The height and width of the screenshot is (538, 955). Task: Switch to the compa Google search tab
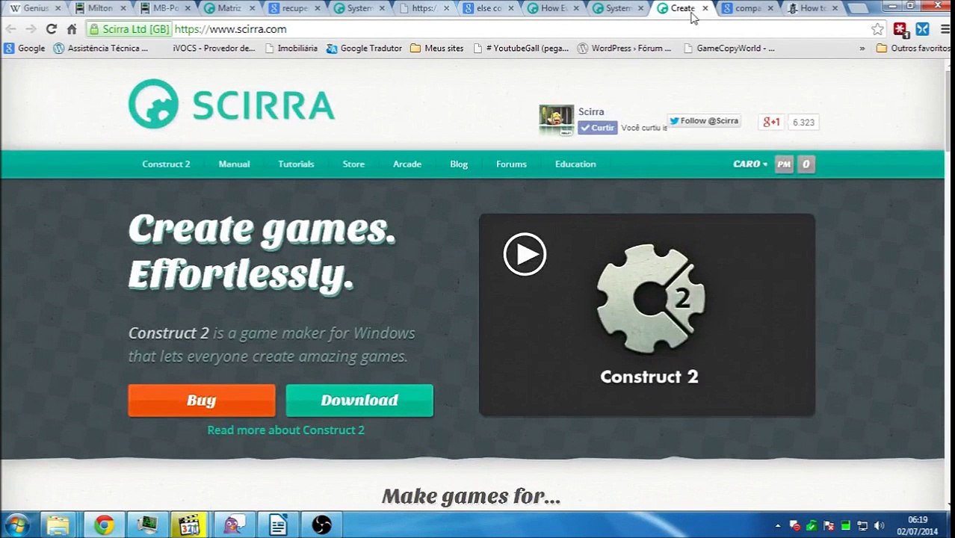pos(747,8)
